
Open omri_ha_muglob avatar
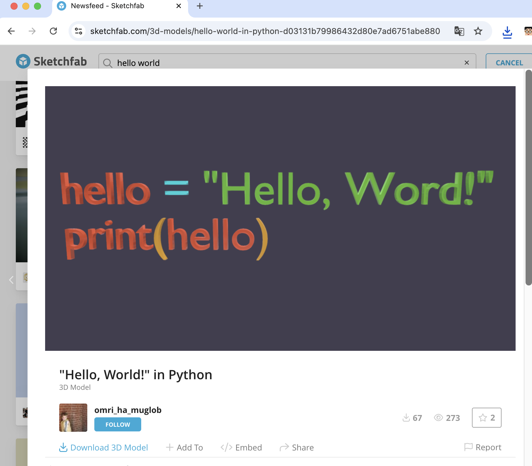click(x=73, y=418)
